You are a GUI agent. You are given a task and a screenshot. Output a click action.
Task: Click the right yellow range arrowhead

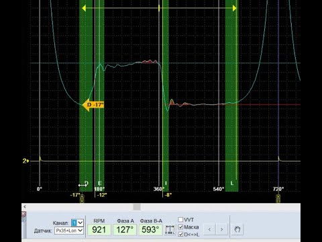coord(234,8)
